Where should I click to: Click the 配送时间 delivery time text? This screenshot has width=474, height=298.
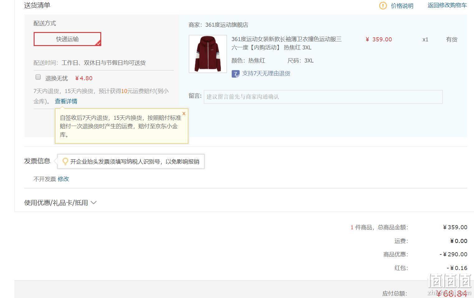pos(89,63)
